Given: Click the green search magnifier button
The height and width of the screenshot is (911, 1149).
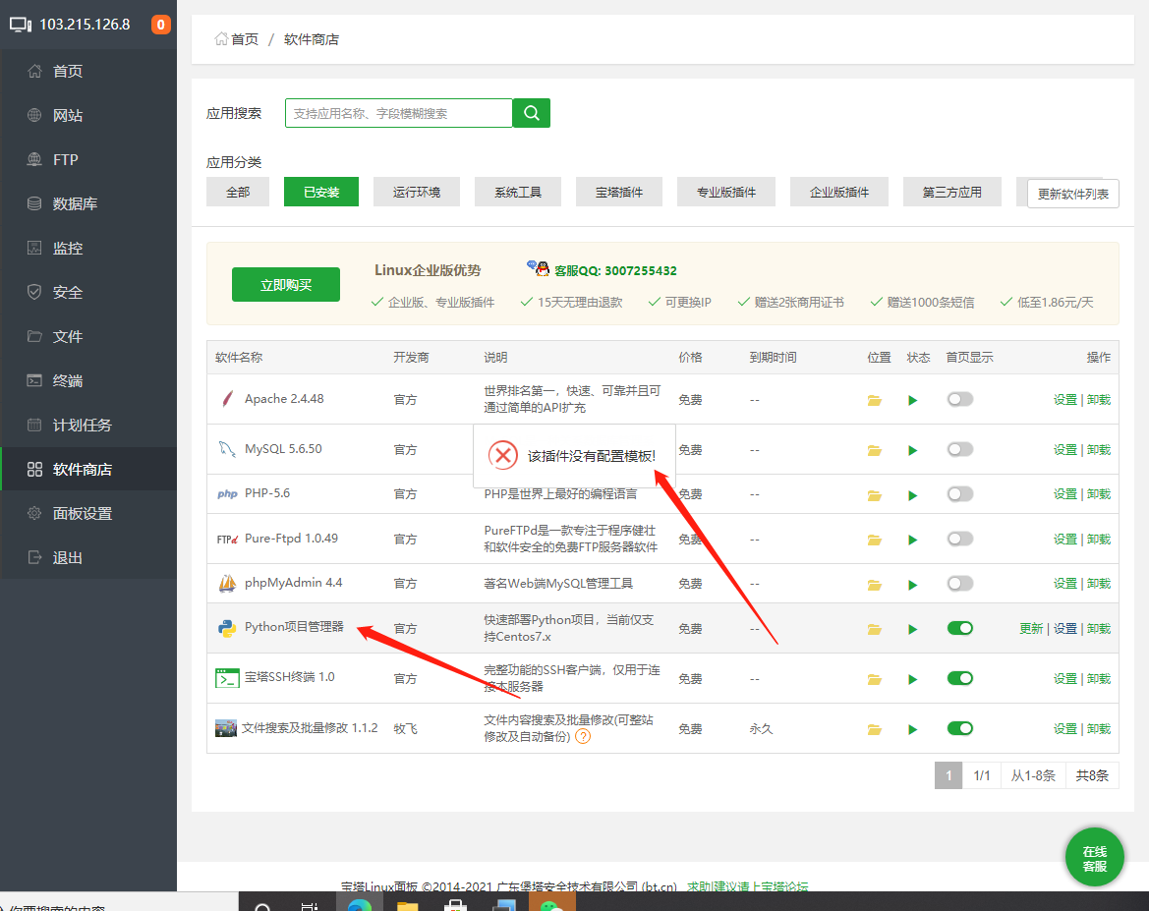Looking at the screenshot, I should pos(532,113).
